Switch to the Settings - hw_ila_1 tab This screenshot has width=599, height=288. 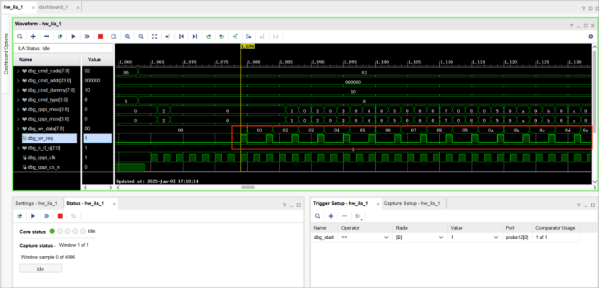(36, 204)
